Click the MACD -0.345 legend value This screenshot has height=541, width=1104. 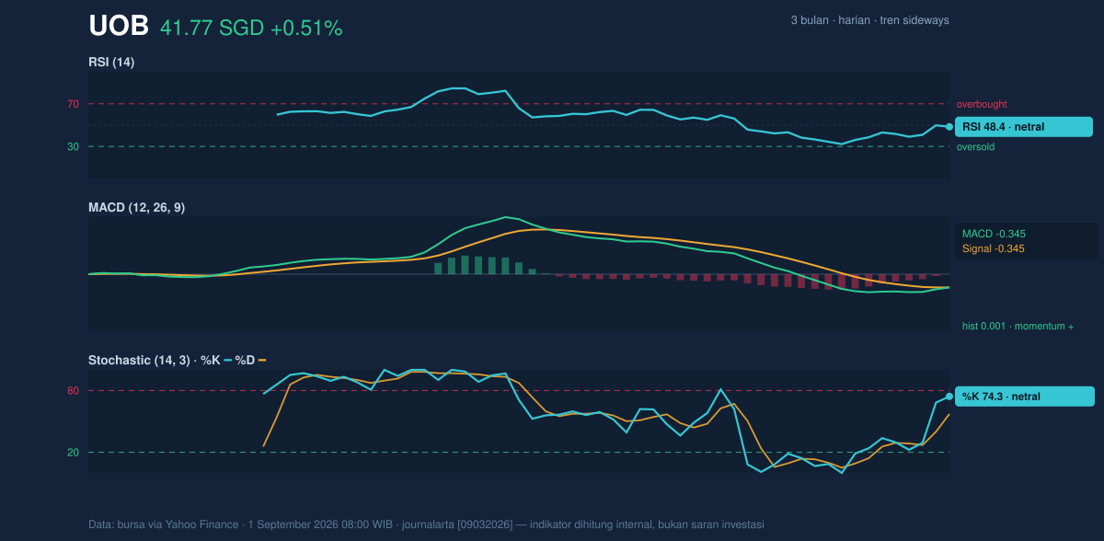click(x=994, y=234)
